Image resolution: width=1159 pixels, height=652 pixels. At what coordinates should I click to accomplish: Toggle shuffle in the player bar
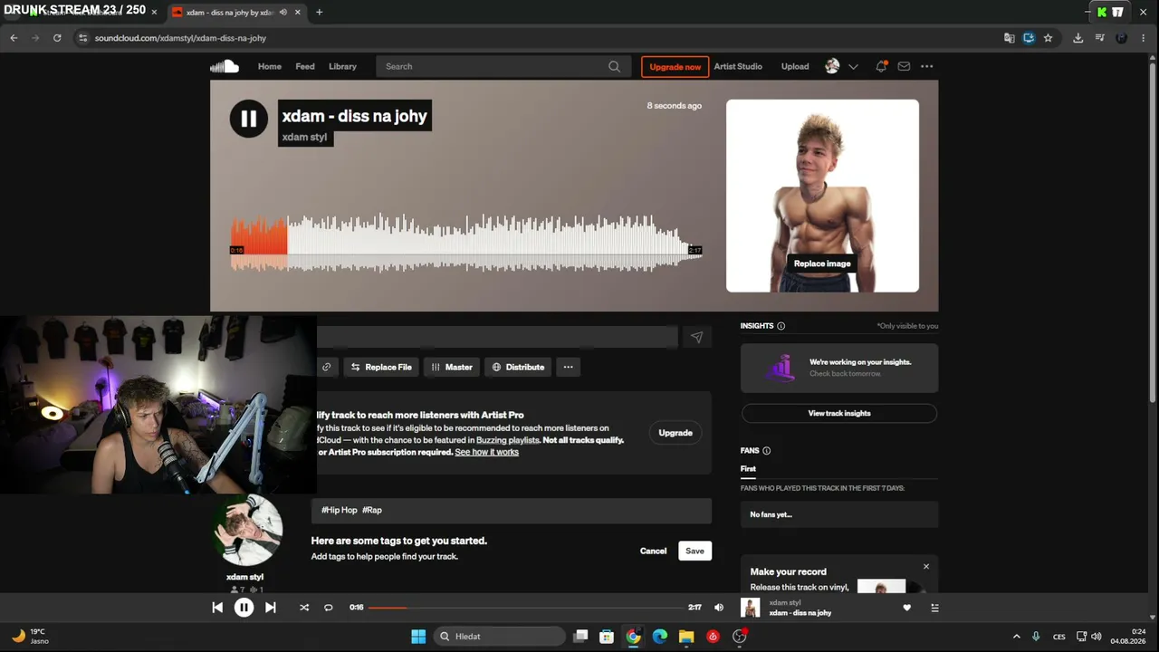pos(304,608)
